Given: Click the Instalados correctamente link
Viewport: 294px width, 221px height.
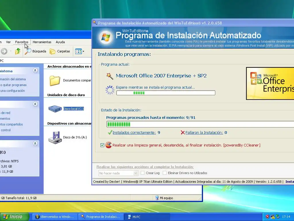Looking at the screenshot, I should [x=134, y=132].
